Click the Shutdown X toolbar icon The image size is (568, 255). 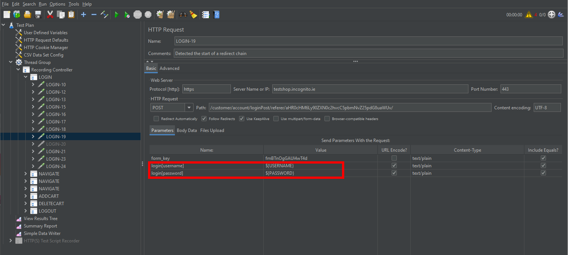tap(148, 14)
